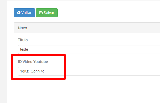
Task: Place cursor on the word teste
Action: coord(24,49)
